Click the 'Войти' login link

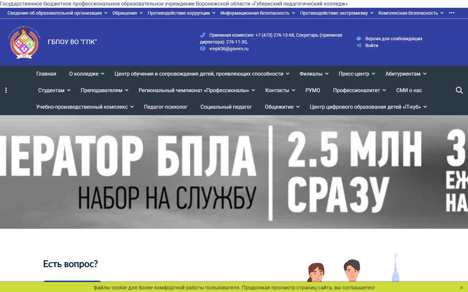click(371, 45)
